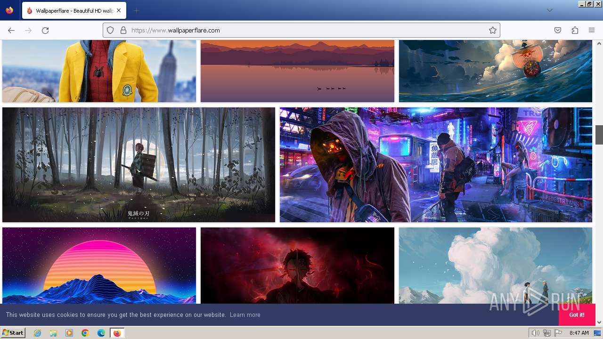Open the retro synthwave sun wallpaper
This screenshot has height=339, width=603.
click(x=99, y=266)
